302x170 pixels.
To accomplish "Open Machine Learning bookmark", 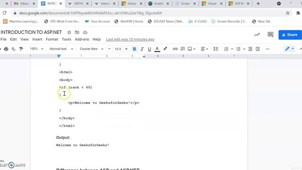I will point(21,21).
